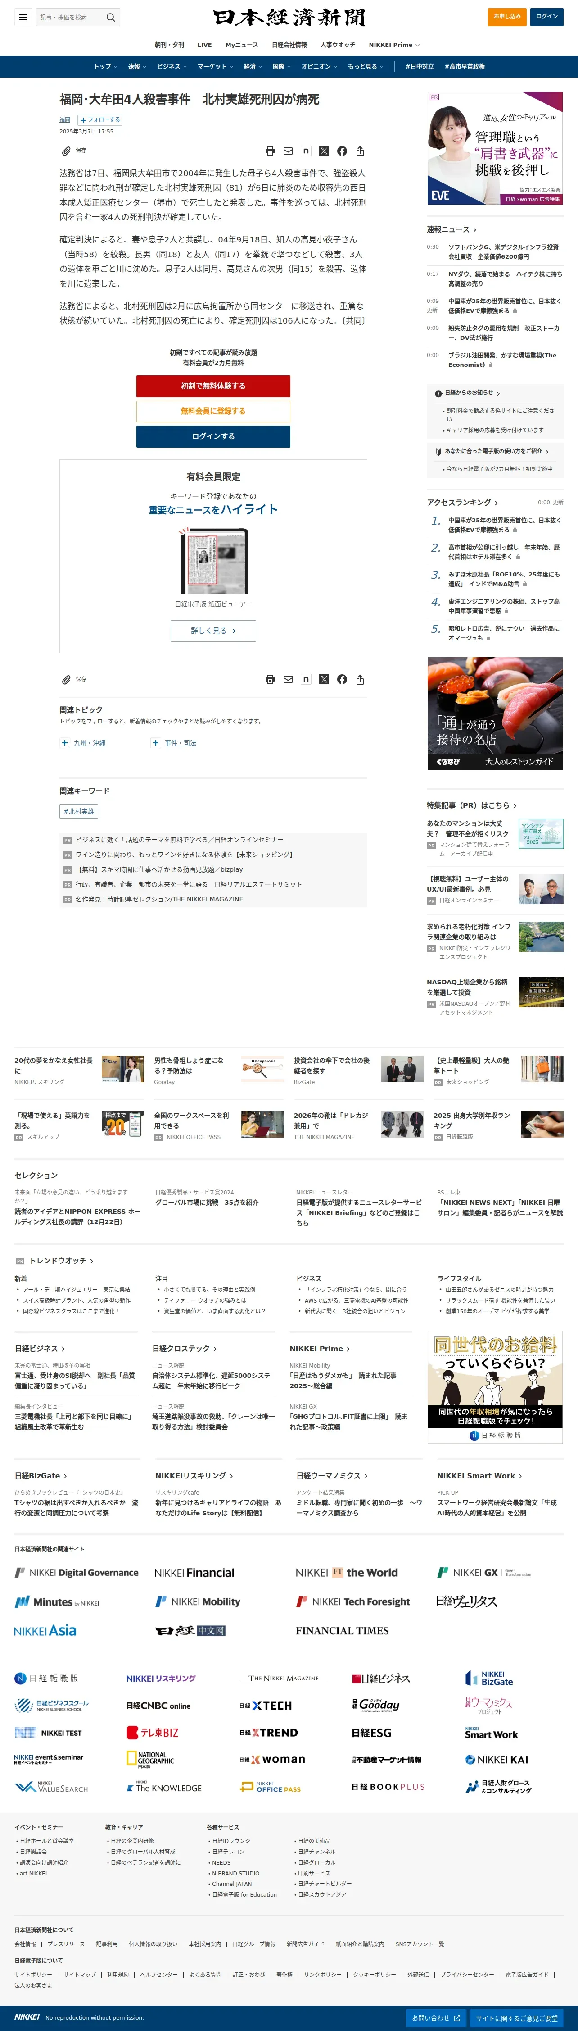Expand the もっと見る navigation dropdown
This screenshot has height=2031, width=578.
point(366,66)
